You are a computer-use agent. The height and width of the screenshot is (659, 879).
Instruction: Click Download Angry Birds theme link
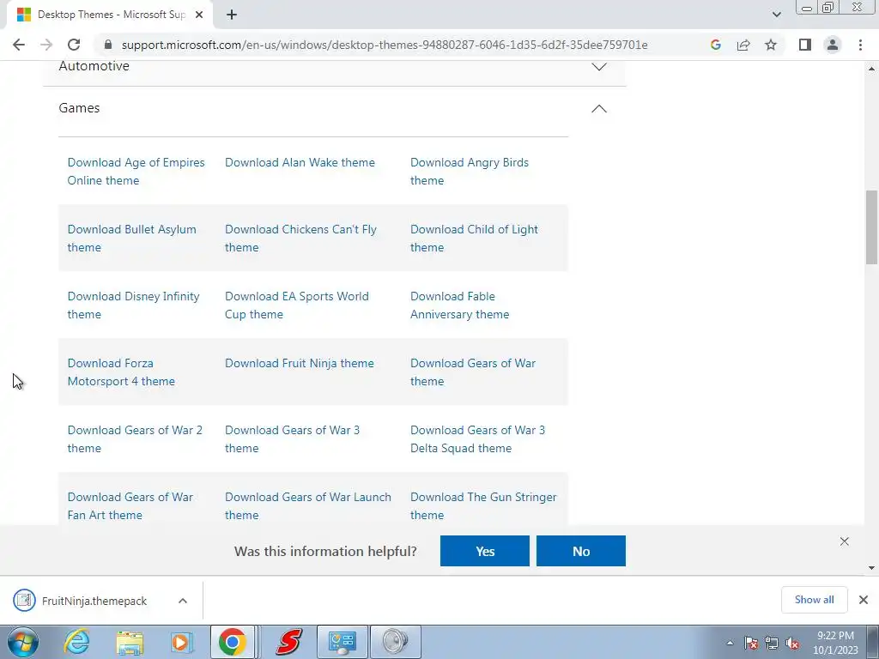pyautogui.click(x=470, y=171)
